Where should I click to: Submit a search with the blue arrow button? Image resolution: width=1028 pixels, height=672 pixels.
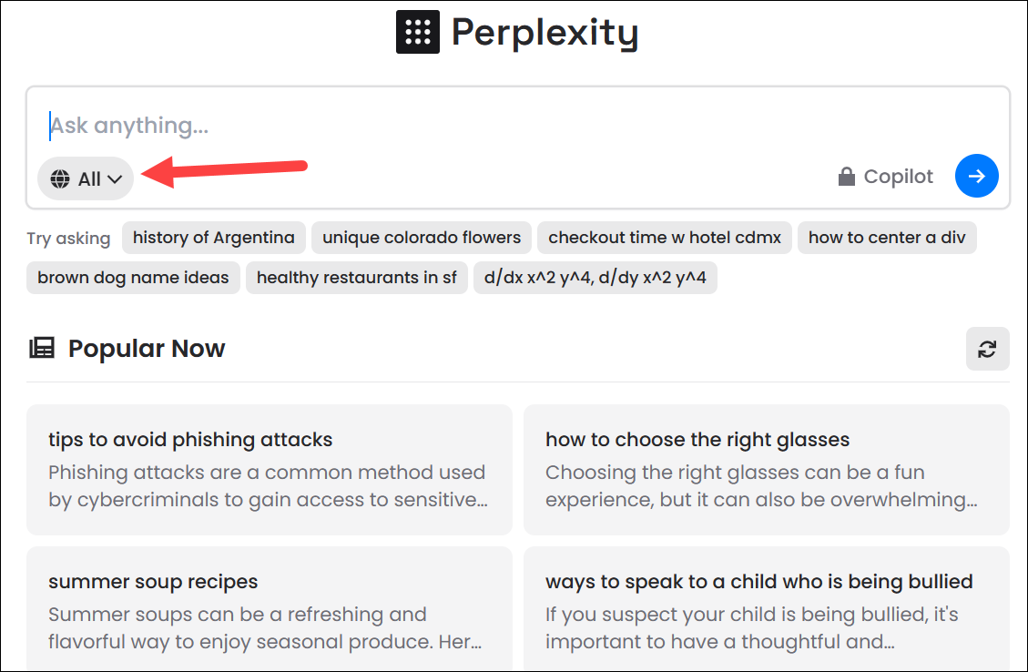(976, 176)
